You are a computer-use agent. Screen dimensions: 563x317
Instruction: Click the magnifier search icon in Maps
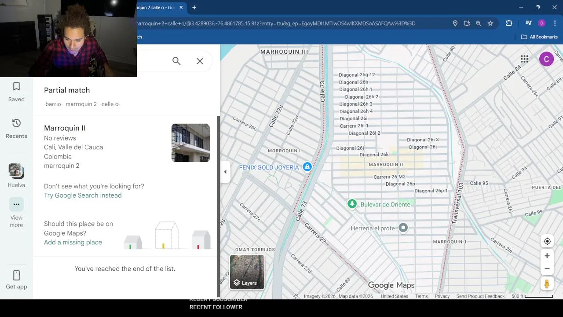tap(176, 61)
